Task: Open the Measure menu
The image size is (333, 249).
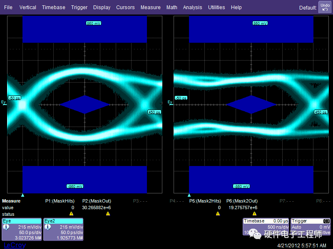Action: coord(151,7)
